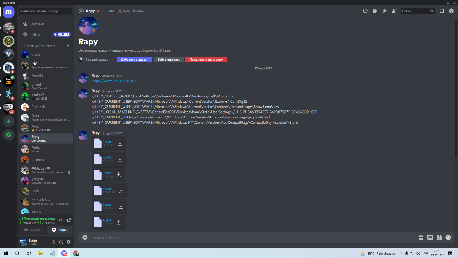Image resolution: width=458 pixels, height=258 pixels.
Task: Start a voice call with Rapy
Action: [x=365, y=11]
